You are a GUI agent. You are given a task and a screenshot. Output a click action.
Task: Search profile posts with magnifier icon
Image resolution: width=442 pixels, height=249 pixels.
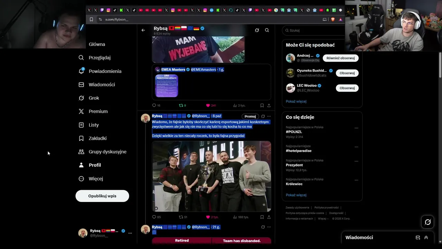click(x=267, y=30)
